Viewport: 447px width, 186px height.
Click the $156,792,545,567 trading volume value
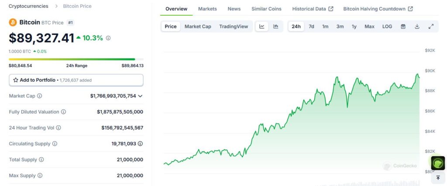coord(122,128)
